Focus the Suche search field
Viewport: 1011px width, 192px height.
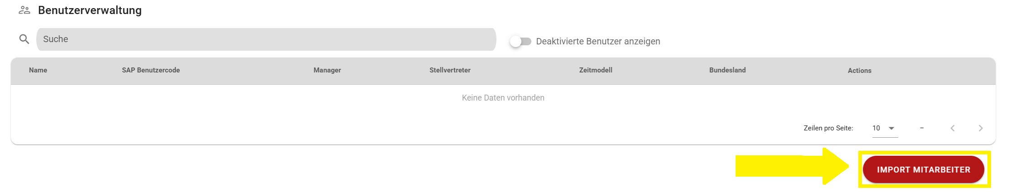(x=266, y=39)
